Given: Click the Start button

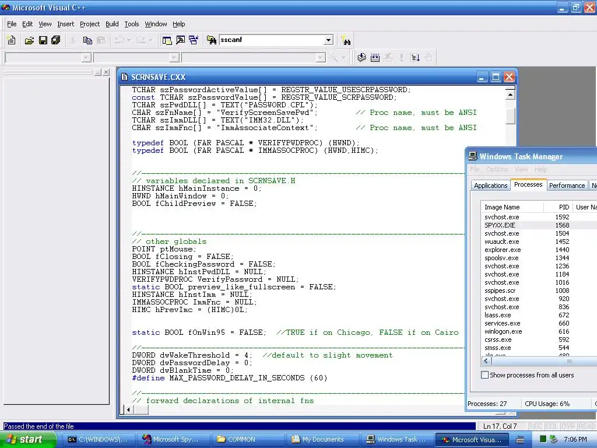Looking at the screenshot, I should click(x=28, y=439).
